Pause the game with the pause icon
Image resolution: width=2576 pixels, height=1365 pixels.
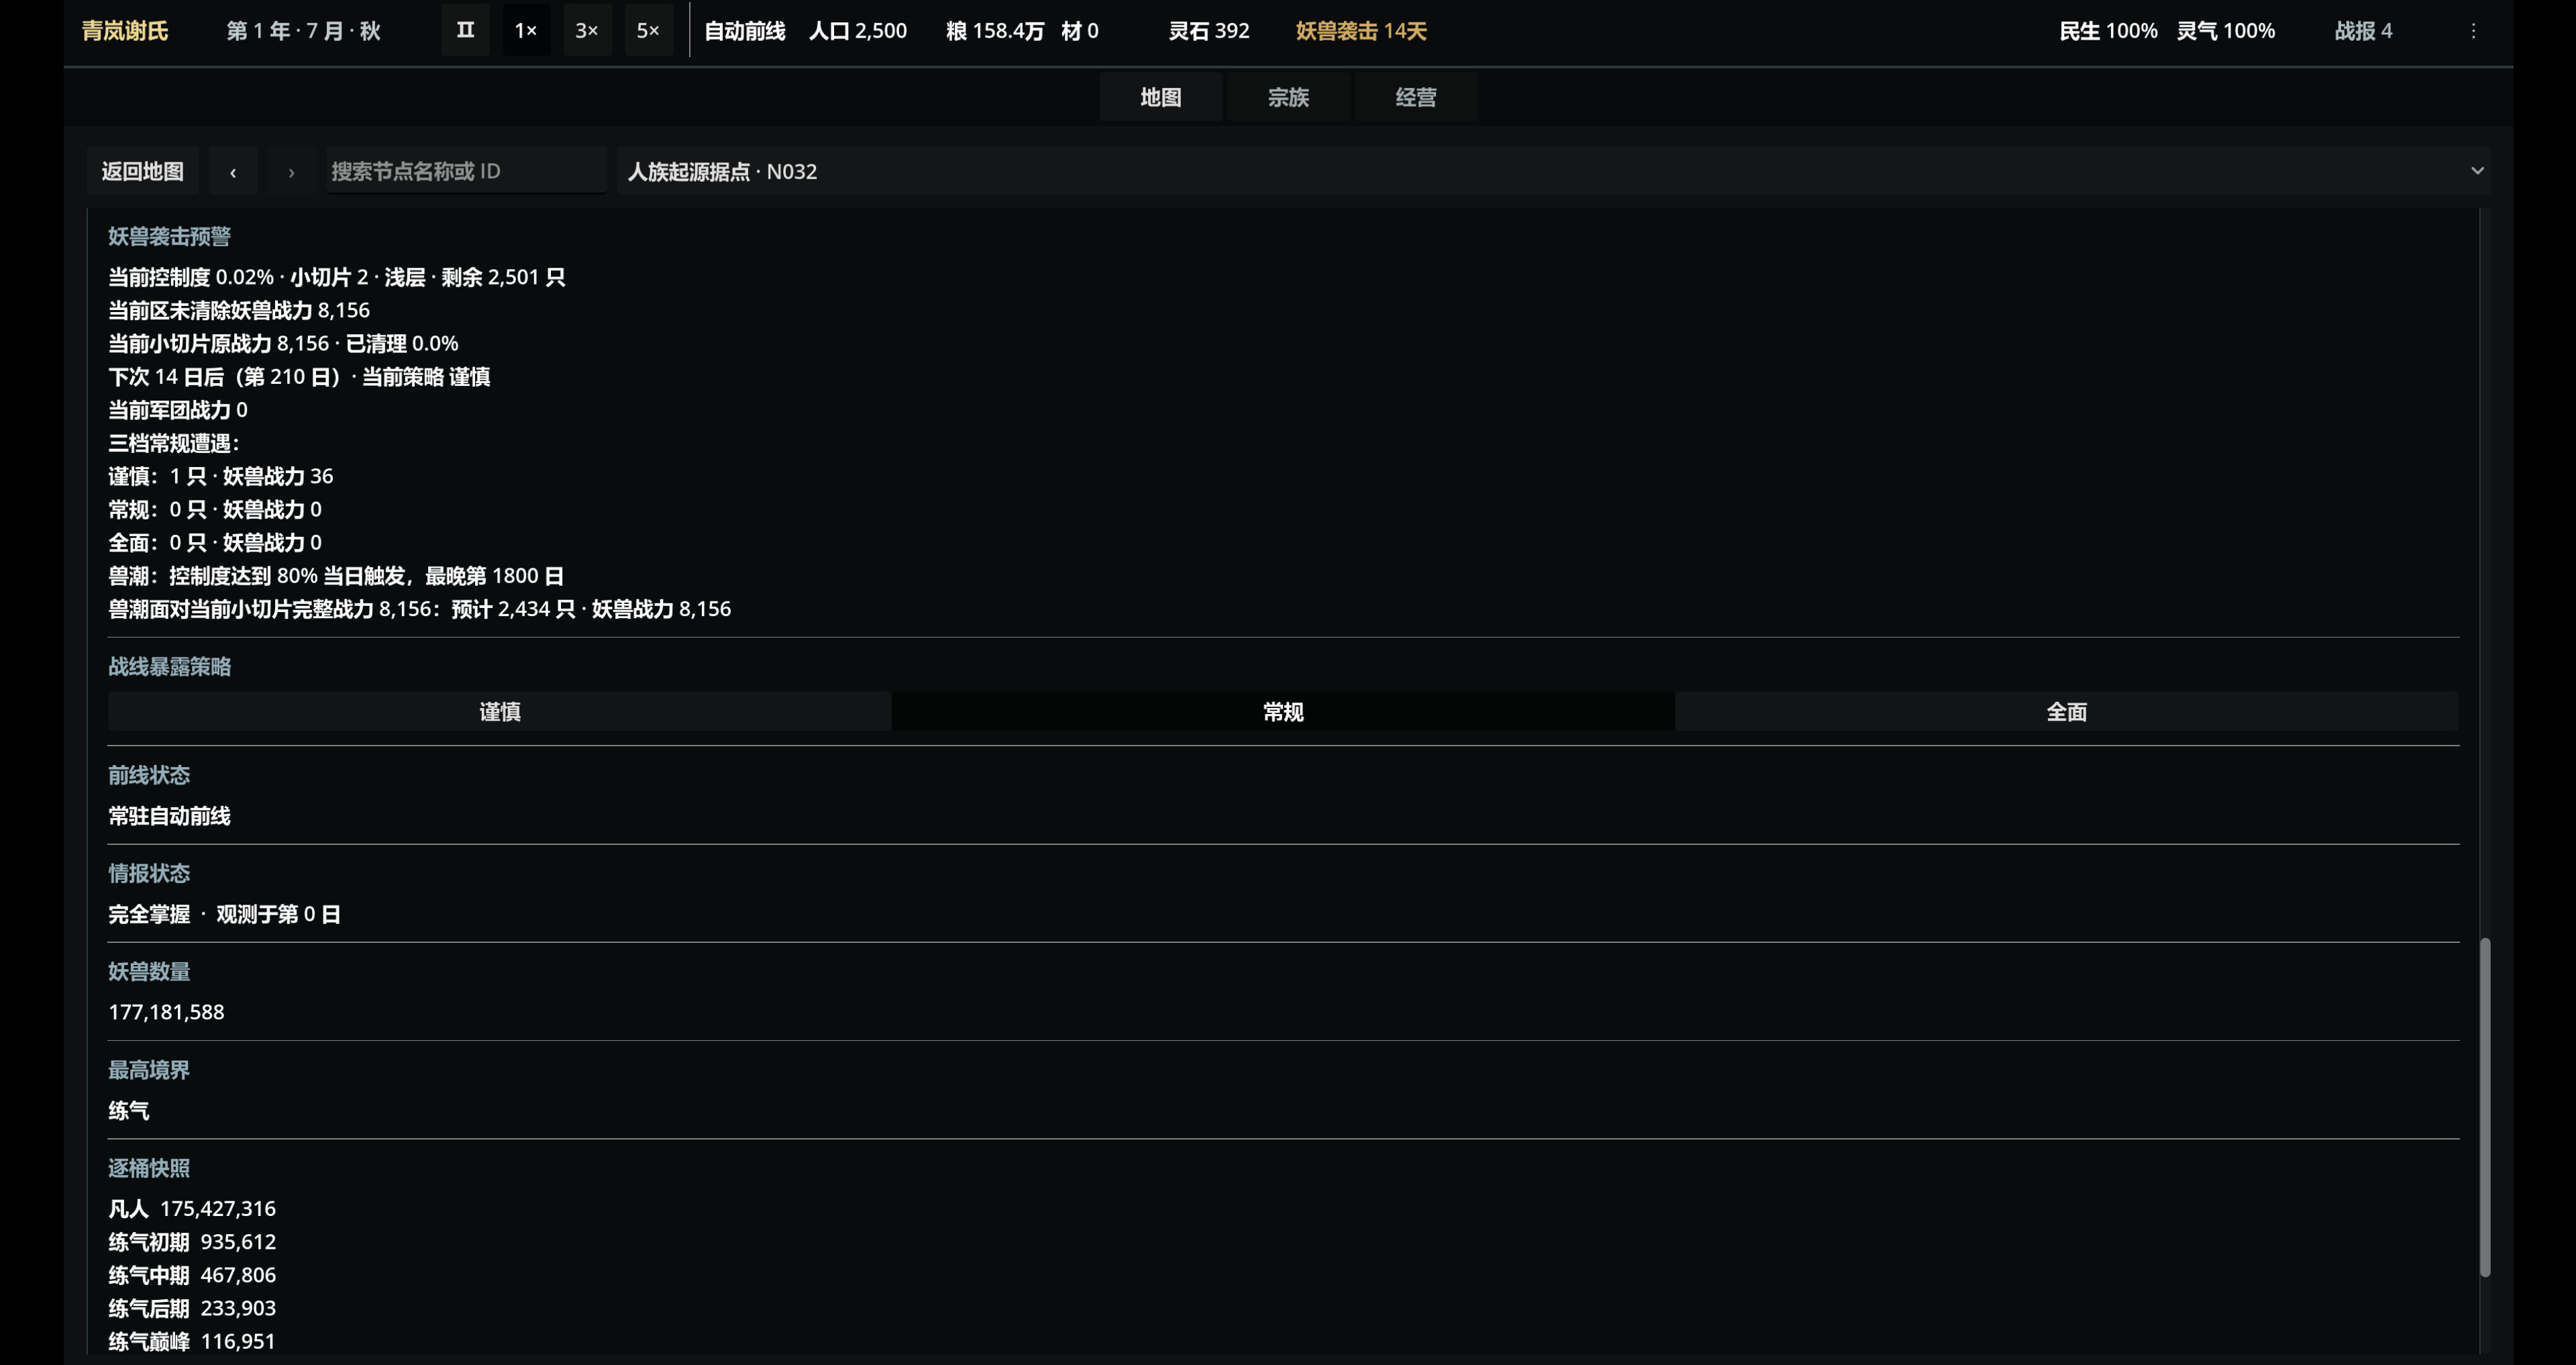coord(465,30)
